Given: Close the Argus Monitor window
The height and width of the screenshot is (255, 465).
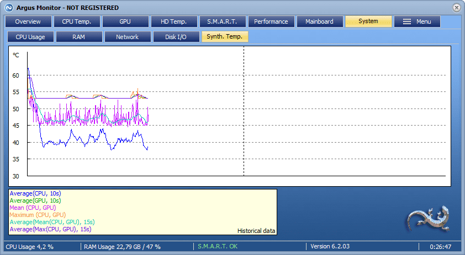Looking at the screenshot, I should [x=456, y=8].
